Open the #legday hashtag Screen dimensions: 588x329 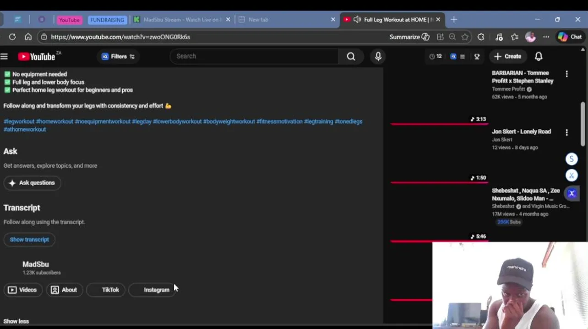click(142, 122)
